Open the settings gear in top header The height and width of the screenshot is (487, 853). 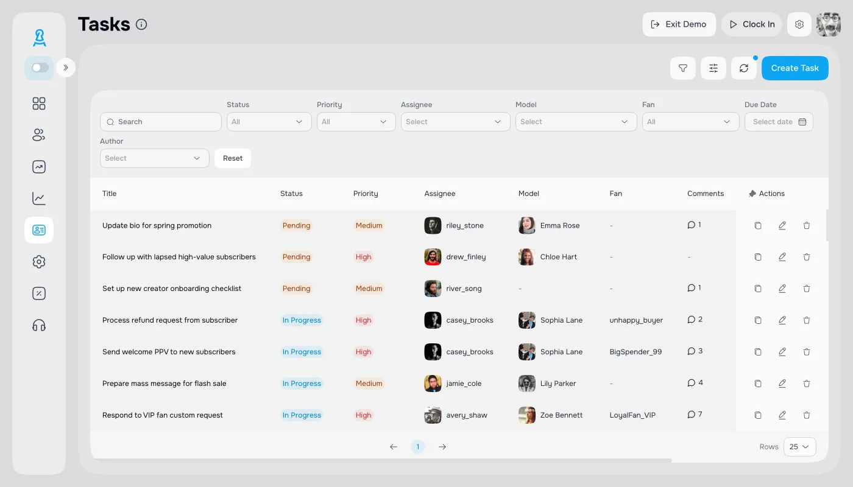(799, 24)
